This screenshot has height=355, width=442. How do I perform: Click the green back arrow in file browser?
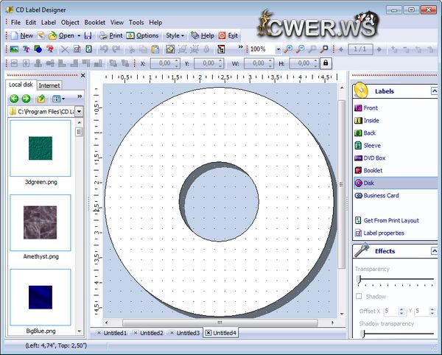tap(14, 98)
